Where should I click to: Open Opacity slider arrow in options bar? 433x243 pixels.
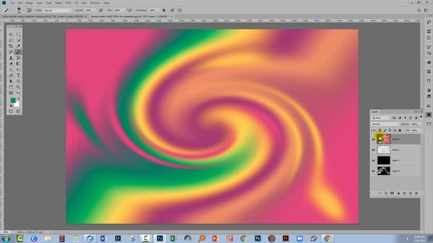pos(95,10)
